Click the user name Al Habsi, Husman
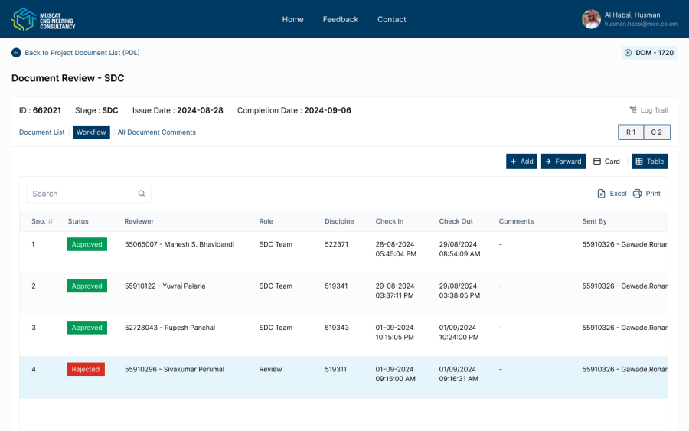The width and height of the screenshot is (689, 431). (632, 15)
